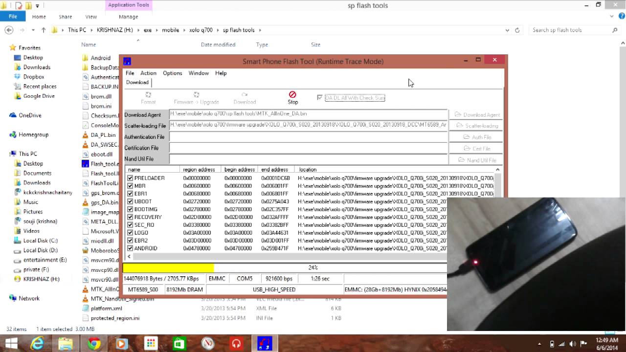The height and width of the screenshot is (352, 626).
Task: Toggle the RECOVERY partition checkbox
Action: click(x=130, y=217)
